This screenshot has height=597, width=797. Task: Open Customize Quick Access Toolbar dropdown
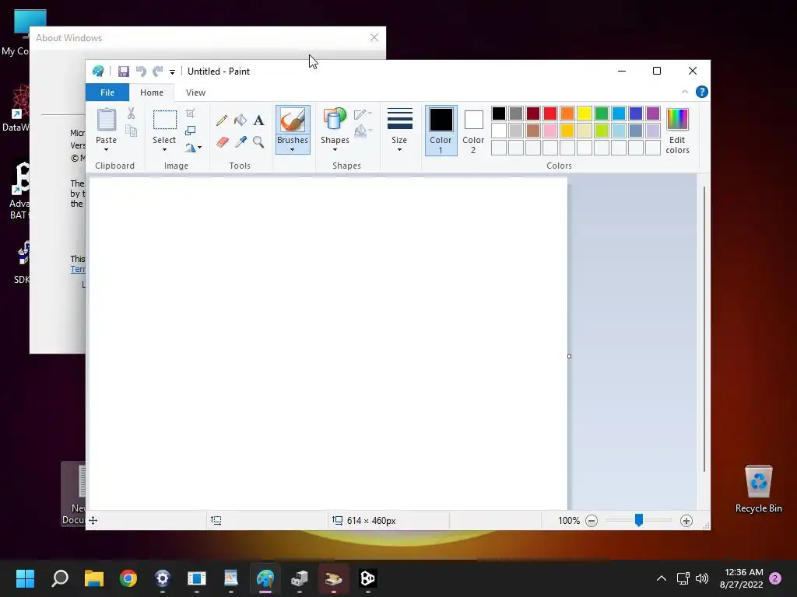tap(172, 72)
